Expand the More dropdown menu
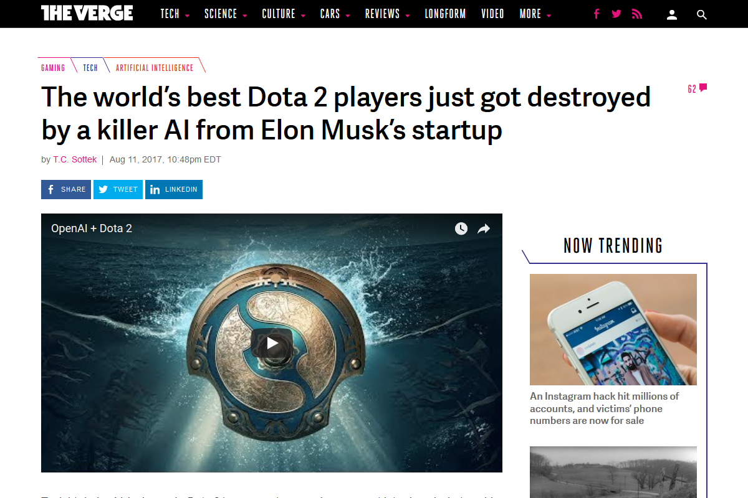This screenshot has height=498, width=748. point(535,14)
